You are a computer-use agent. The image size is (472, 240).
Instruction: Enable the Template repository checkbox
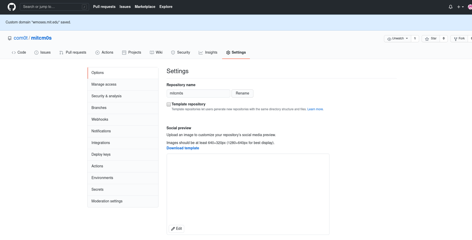169,104
